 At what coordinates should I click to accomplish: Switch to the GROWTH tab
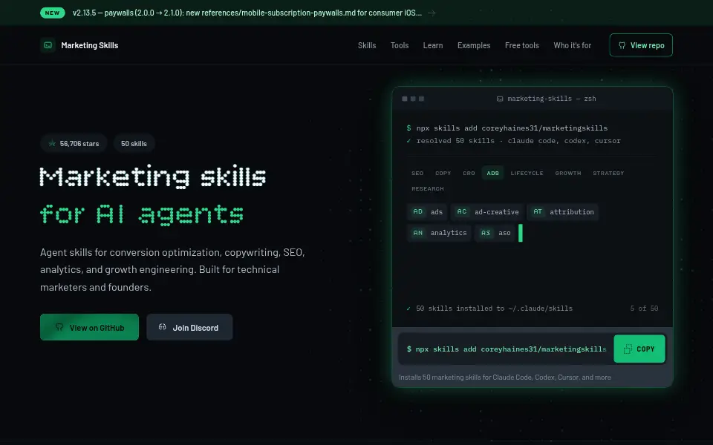pyautogui.click(x=568, y=173)
